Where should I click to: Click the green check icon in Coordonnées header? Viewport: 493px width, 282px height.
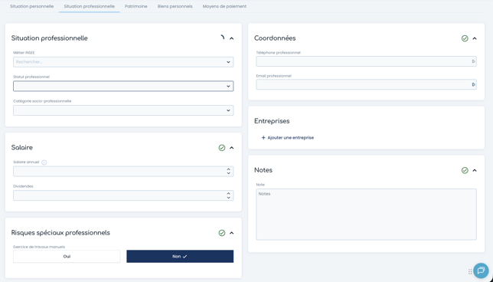pyautogui.click(x=465, y=38)
